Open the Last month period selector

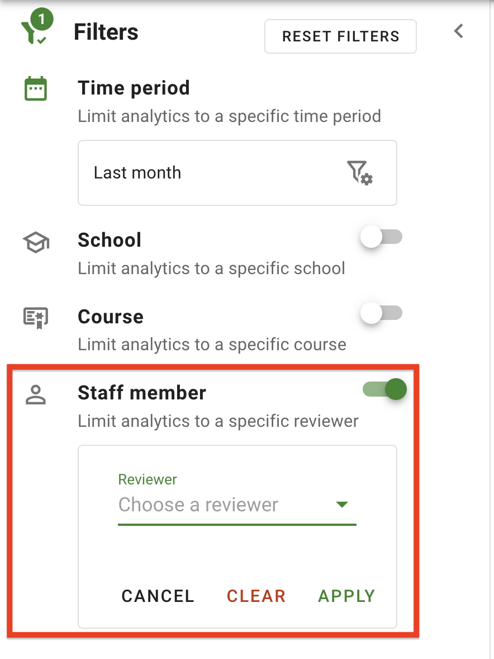point(237,172)
